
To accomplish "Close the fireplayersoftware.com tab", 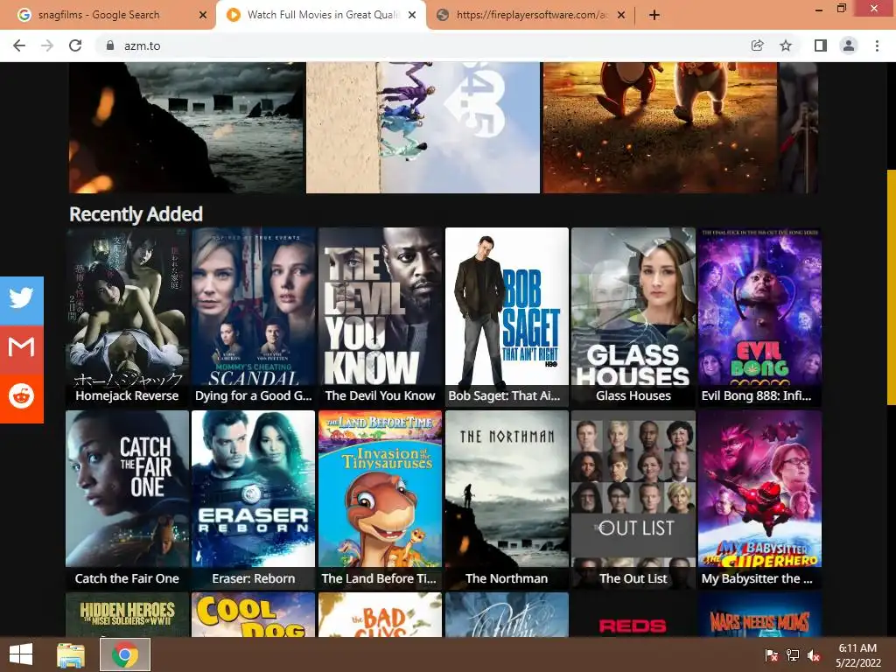I will click(x=621, y=15).
